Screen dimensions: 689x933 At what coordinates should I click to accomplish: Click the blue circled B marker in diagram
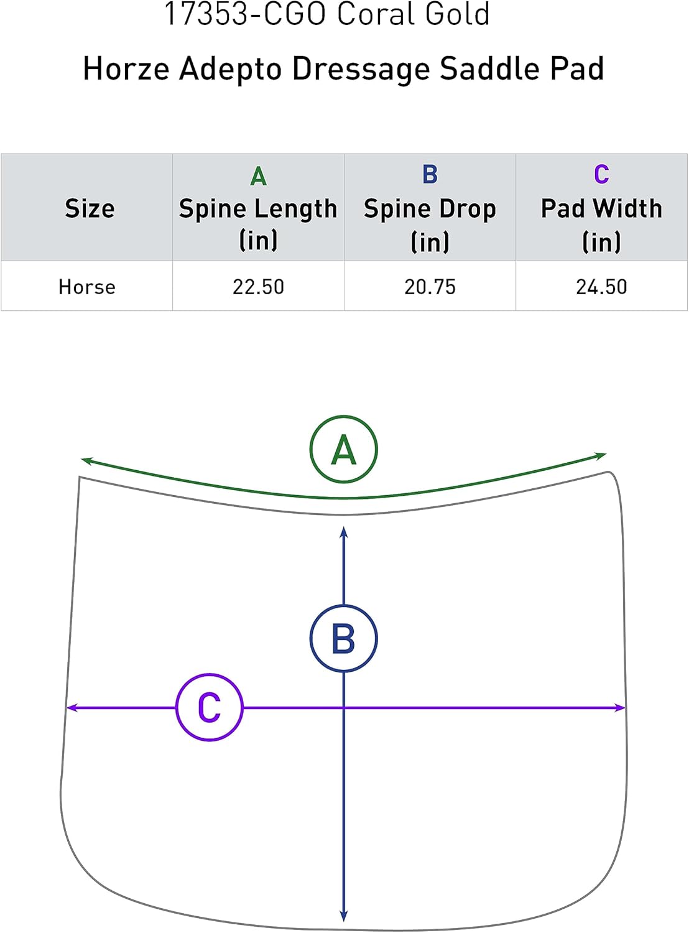(344, 639)
